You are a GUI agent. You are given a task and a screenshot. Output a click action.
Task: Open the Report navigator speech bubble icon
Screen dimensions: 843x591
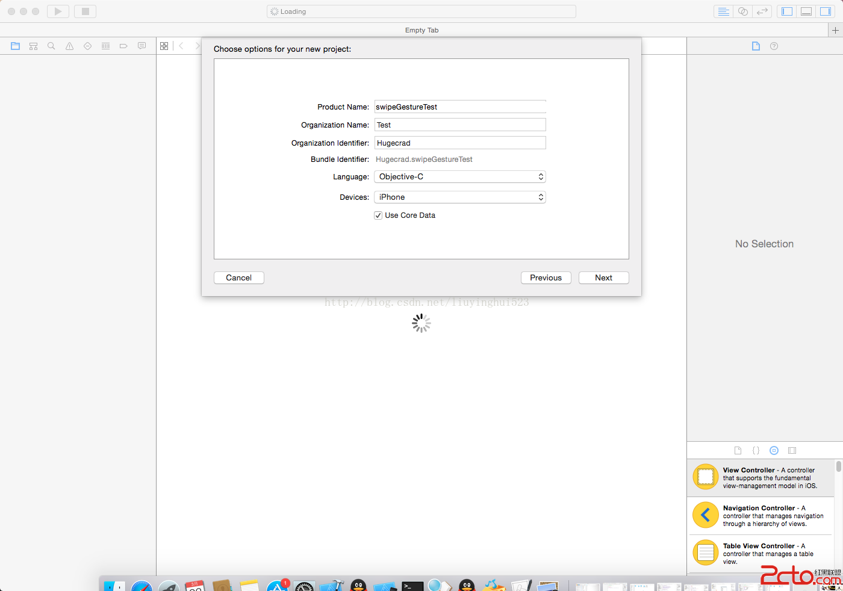142,46
